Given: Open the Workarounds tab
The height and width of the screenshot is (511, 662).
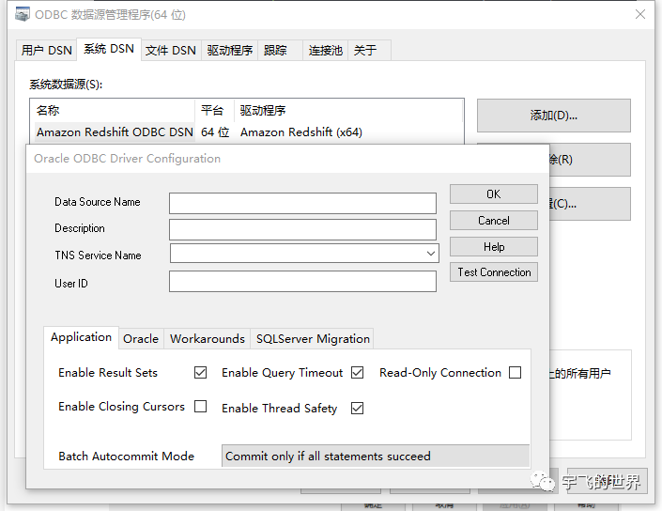Looking at the screenshot, I should coord(208,339).
